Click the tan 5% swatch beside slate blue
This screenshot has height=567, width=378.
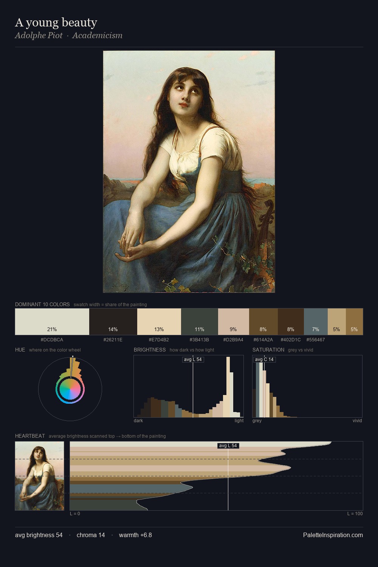(x=336, y=322)
